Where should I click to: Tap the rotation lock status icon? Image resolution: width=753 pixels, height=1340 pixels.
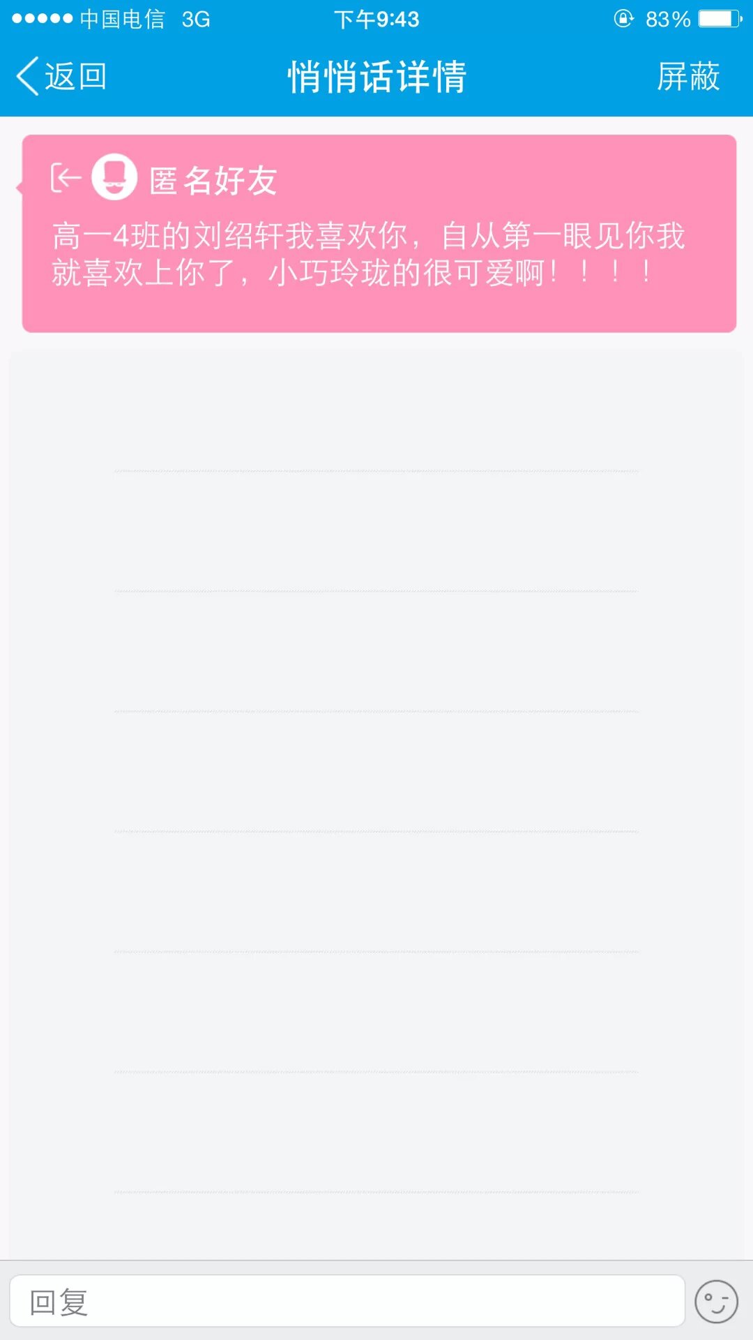pos(623,19)
